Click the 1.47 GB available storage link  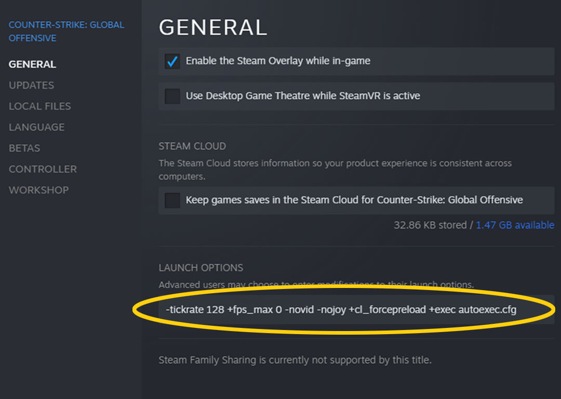(x=515, y=225)
